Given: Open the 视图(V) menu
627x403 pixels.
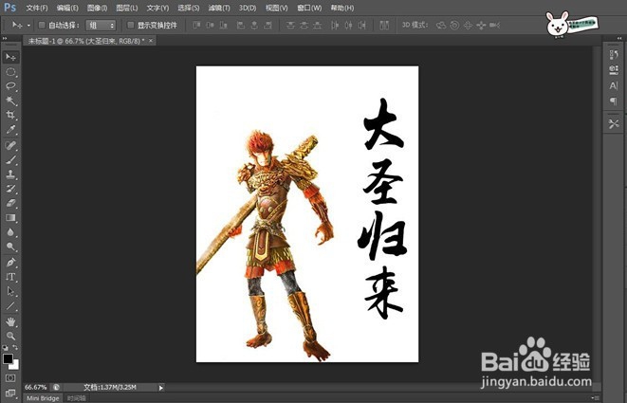Looking at the screenshot, I should 277,8.
